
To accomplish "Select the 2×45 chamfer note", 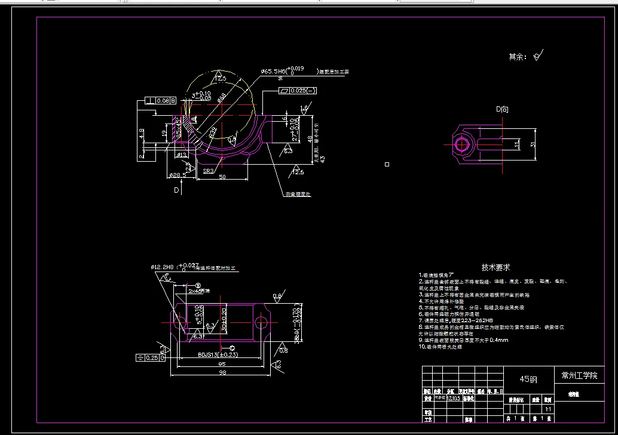I will coord(198,291).
